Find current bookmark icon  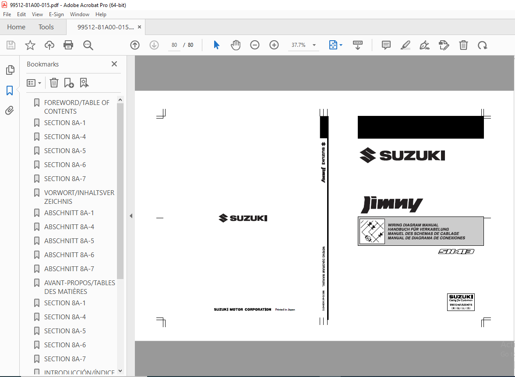[84, 83]
